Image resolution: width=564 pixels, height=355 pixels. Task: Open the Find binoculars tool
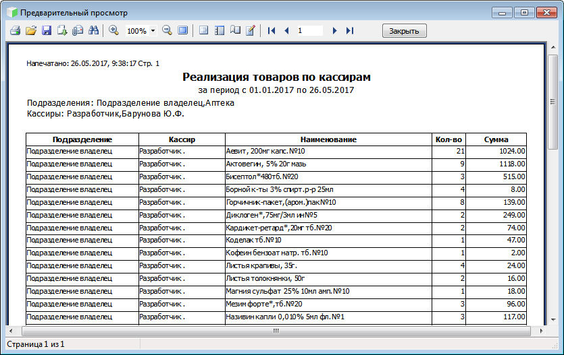(94, 30)
